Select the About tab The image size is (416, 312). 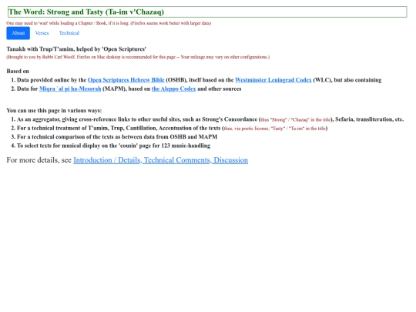[x=18, y=33]
